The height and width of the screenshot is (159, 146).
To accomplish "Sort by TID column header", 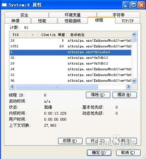I will [18, 35].
